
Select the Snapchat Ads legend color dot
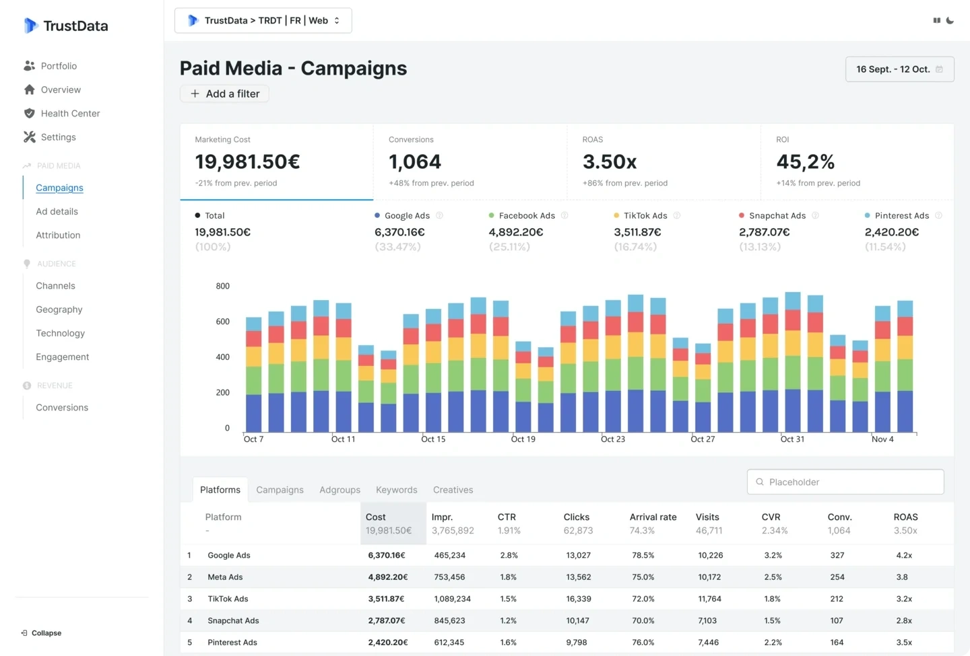coord(740,215)
